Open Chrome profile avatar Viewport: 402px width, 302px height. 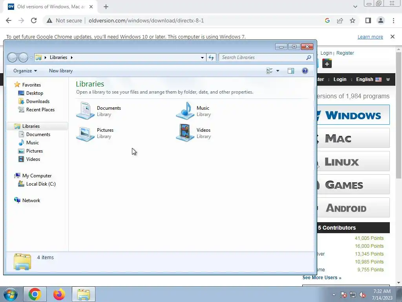381,20
